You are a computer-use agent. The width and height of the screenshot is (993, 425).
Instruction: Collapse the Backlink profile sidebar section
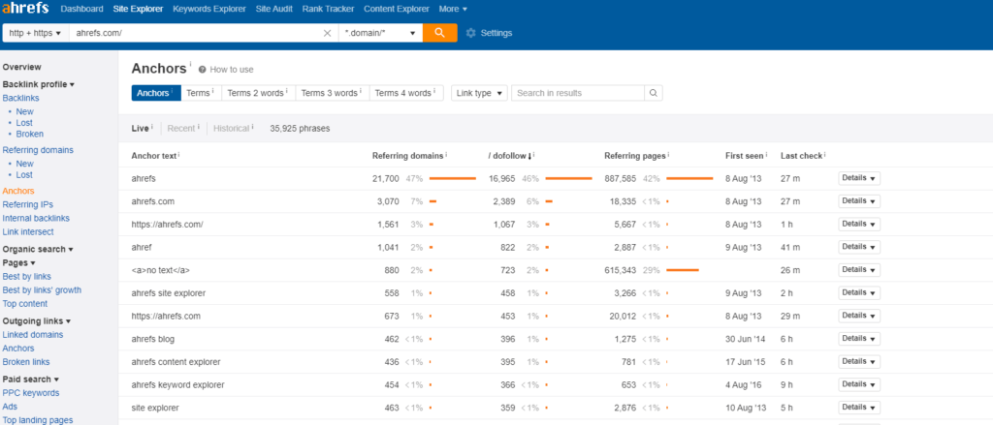[39, 84]
